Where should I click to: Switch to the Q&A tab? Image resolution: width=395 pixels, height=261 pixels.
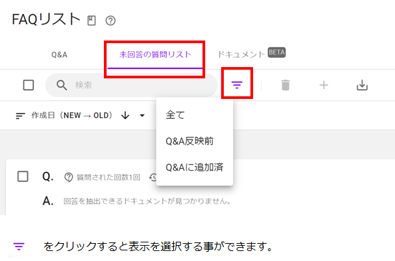click(x=59, y=54)
